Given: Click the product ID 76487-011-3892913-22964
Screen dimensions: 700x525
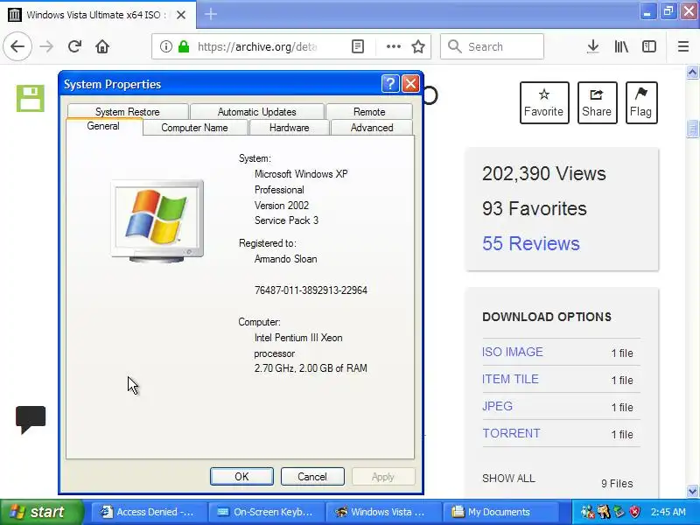Looking at the screenshot, I should (x=311, y=290).
